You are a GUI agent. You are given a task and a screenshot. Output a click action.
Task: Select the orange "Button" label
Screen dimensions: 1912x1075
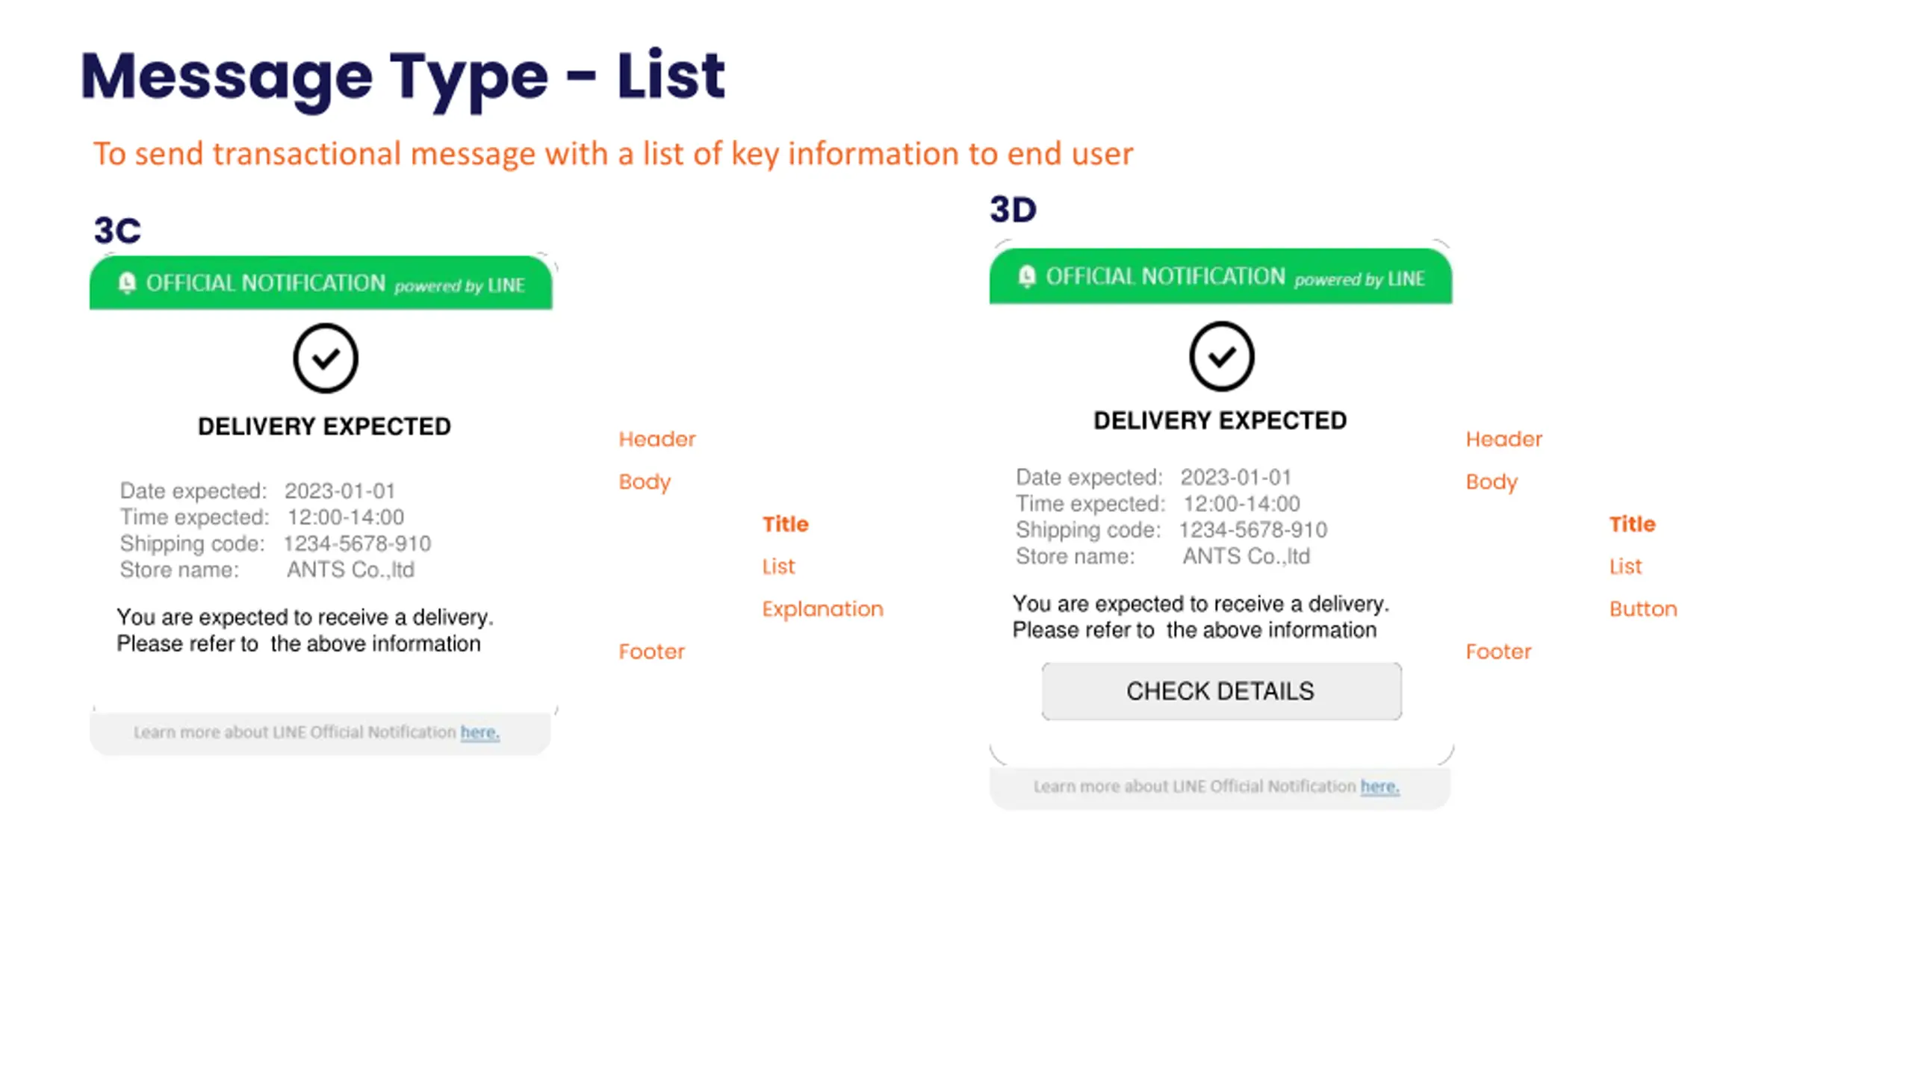(x=1643, y=609)
